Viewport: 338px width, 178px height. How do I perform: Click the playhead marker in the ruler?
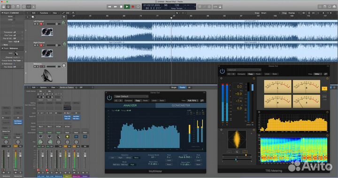click(171, 18)
